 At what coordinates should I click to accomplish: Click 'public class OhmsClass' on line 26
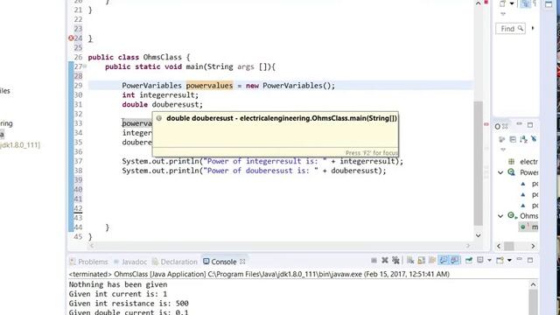click(x=135, y=57)
